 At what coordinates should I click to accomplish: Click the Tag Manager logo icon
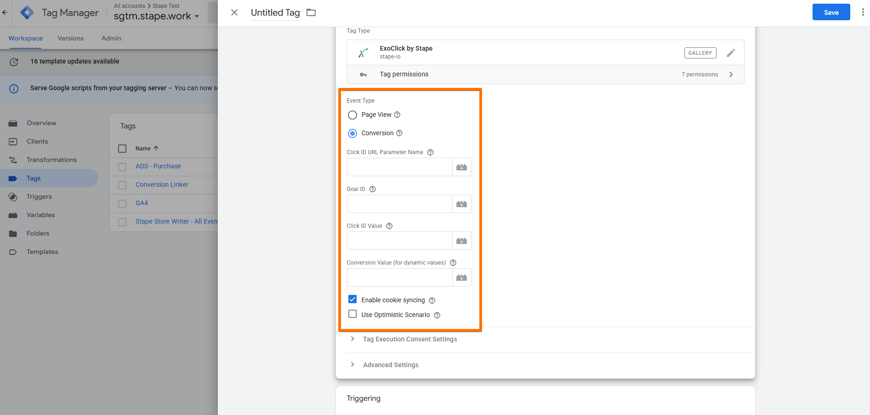(x=27, y=12)
